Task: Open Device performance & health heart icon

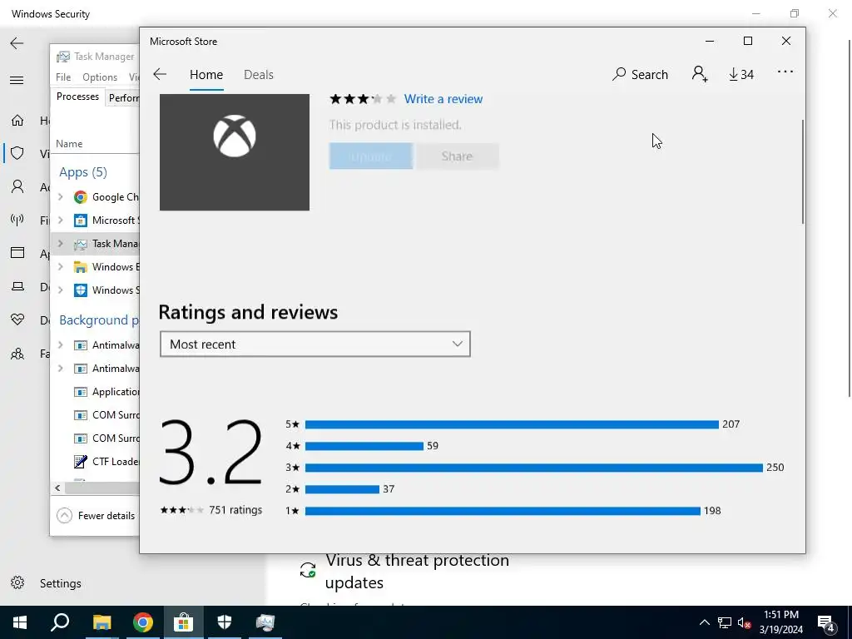Action: click(x=17, y=319)
